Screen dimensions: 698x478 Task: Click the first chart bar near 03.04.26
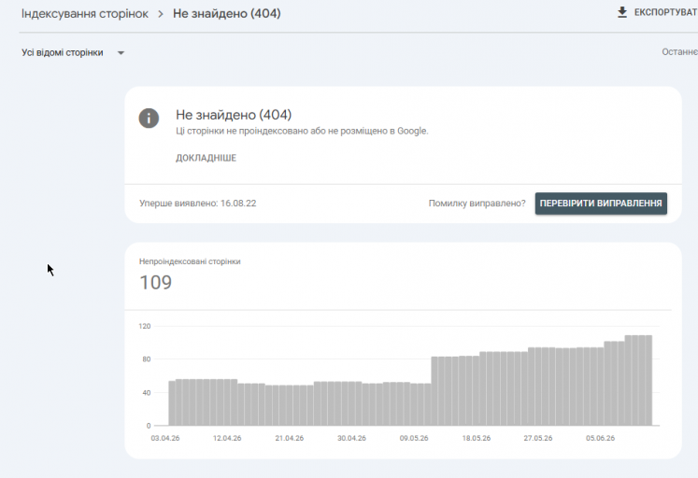coord(172,403)
